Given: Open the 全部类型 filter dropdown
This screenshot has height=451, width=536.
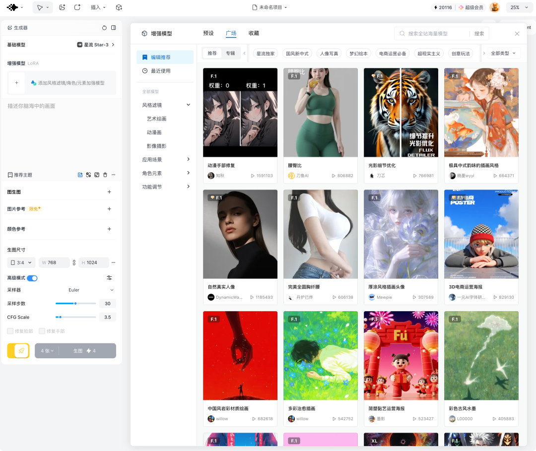Looking at the screenshot, I should 503,53.
